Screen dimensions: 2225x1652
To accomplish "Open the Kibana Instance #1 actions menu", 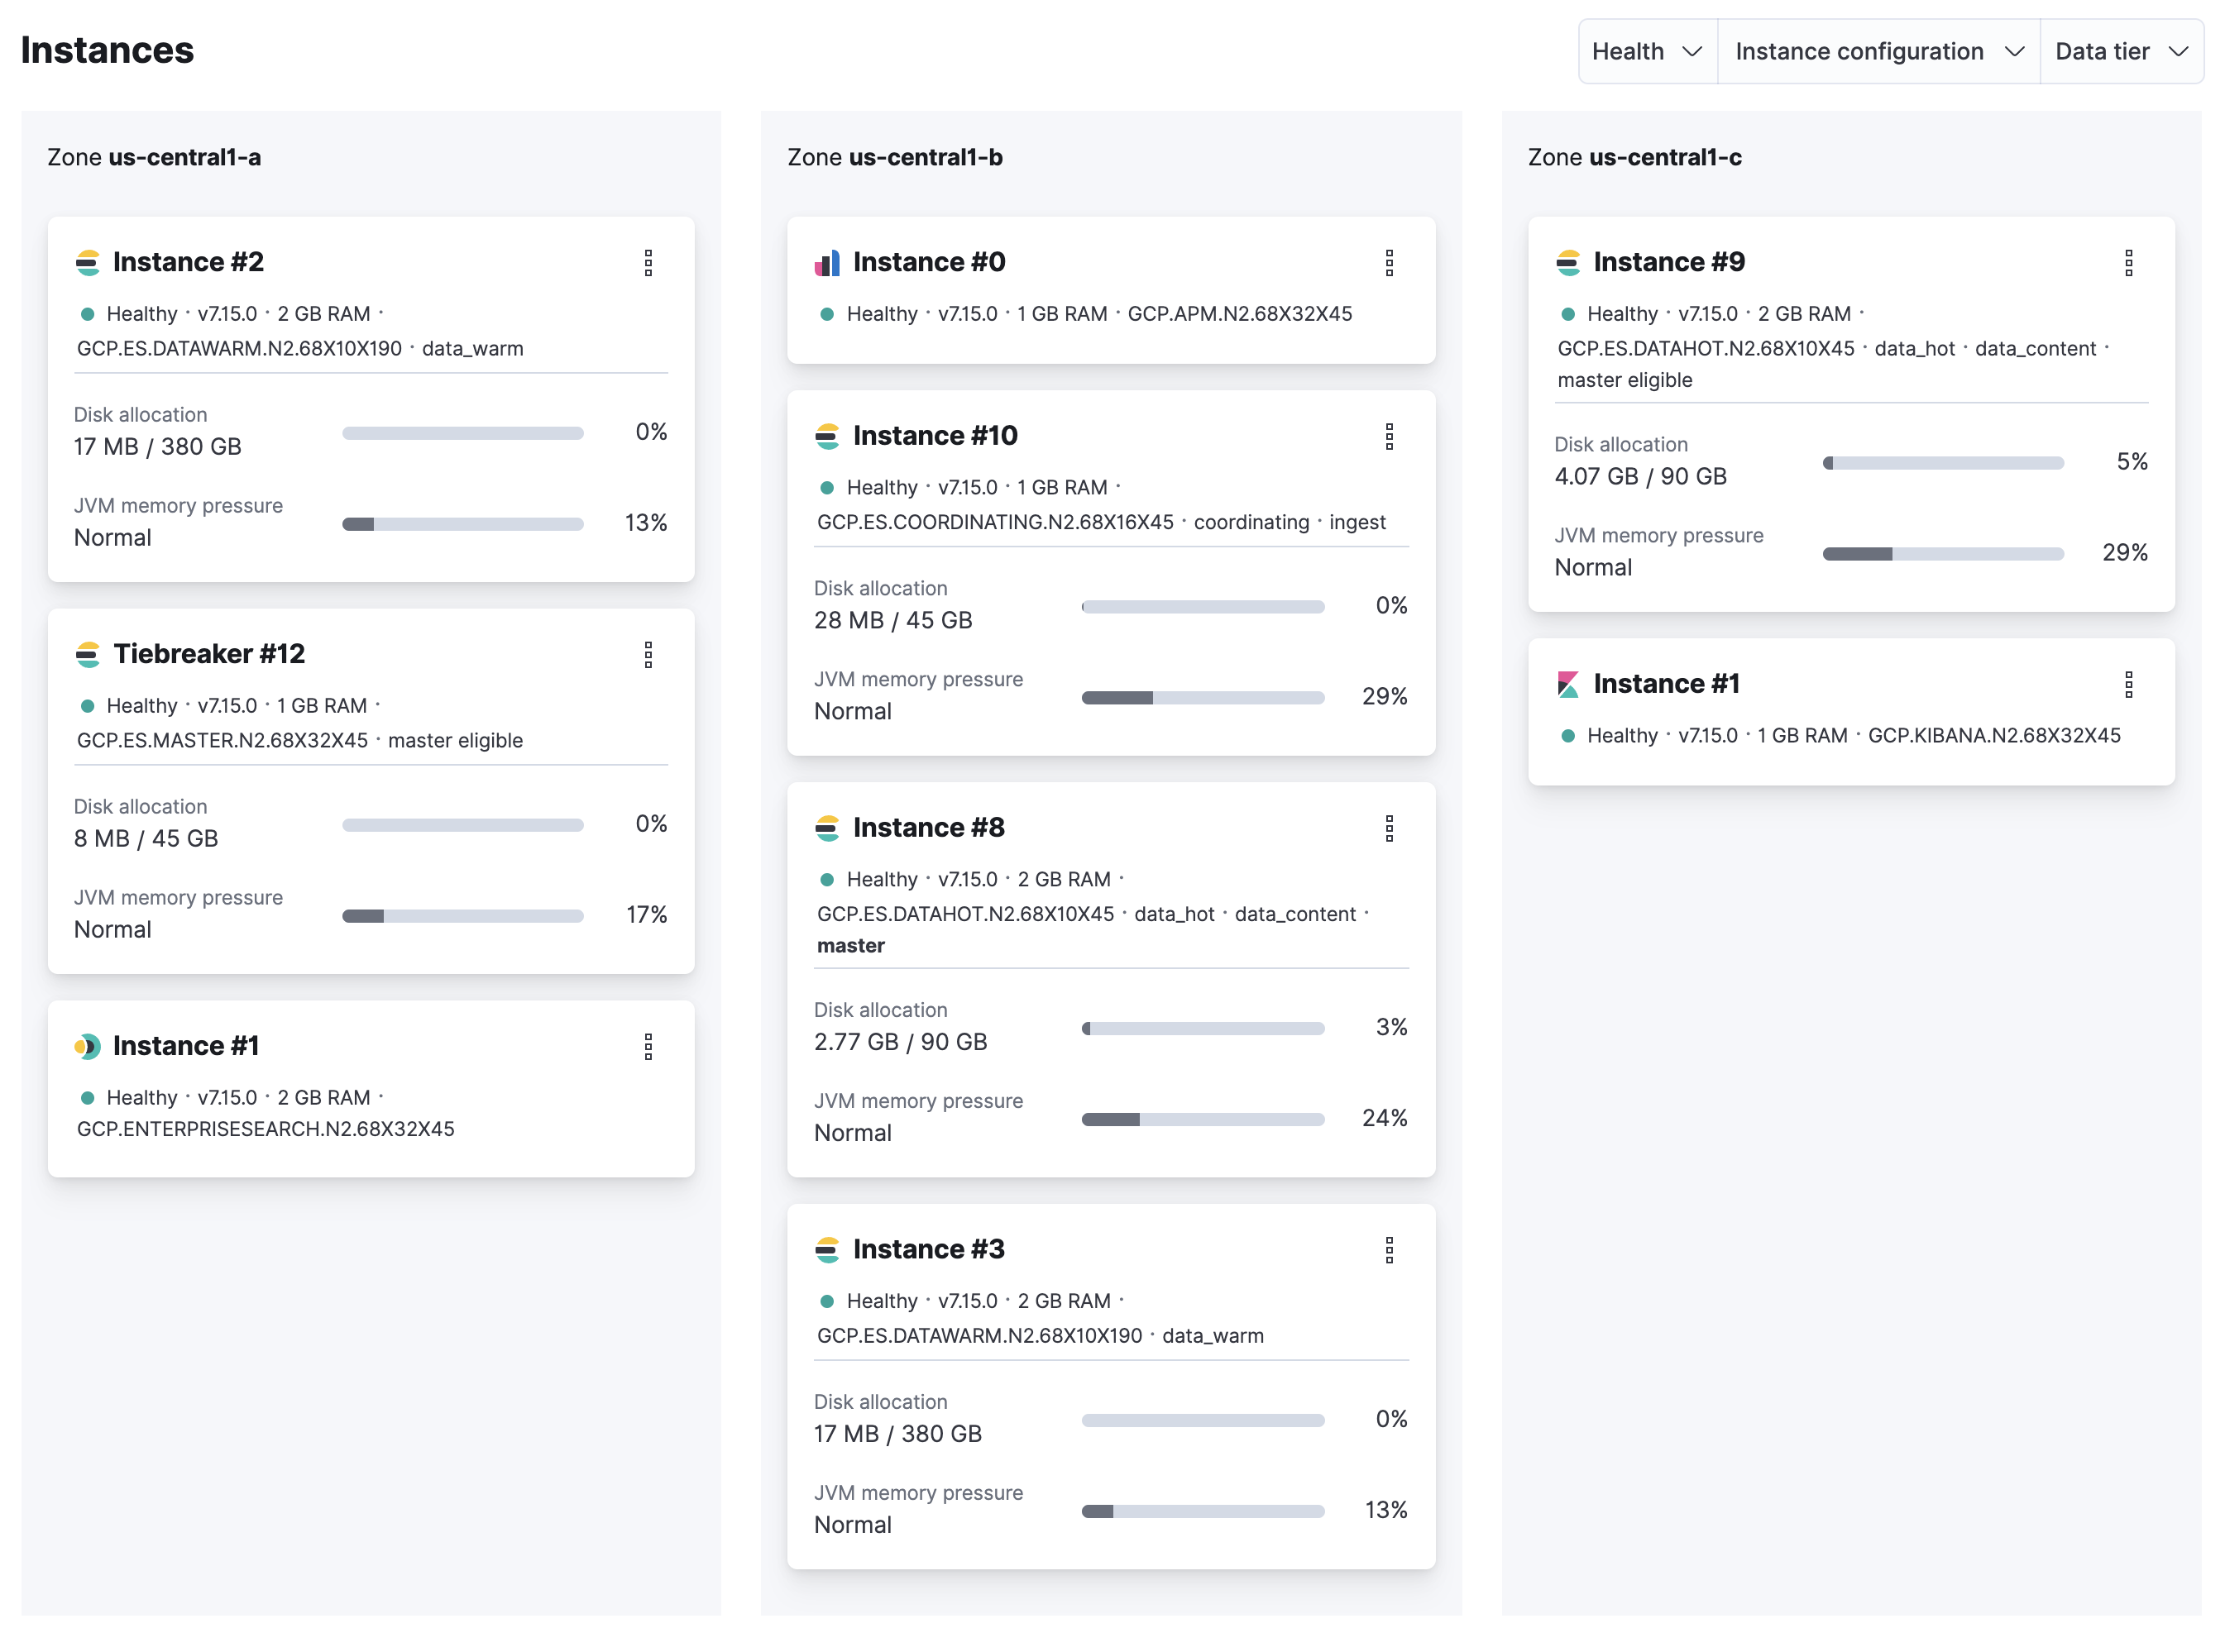I will (2128, 685).
